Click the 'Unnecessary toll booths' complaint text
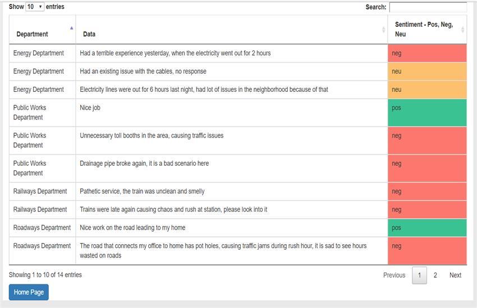The image size is (477, 308). [152, 136]
